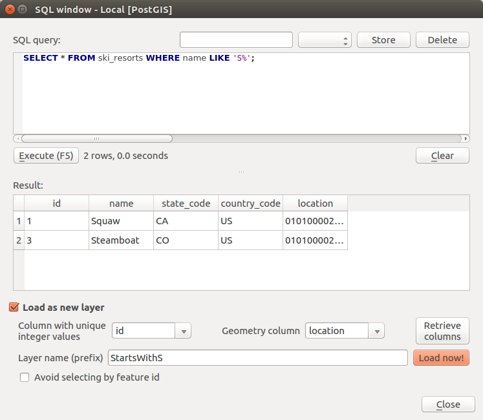
Task: Click the Layer name prefix field
Action: [x=257, y=358]
